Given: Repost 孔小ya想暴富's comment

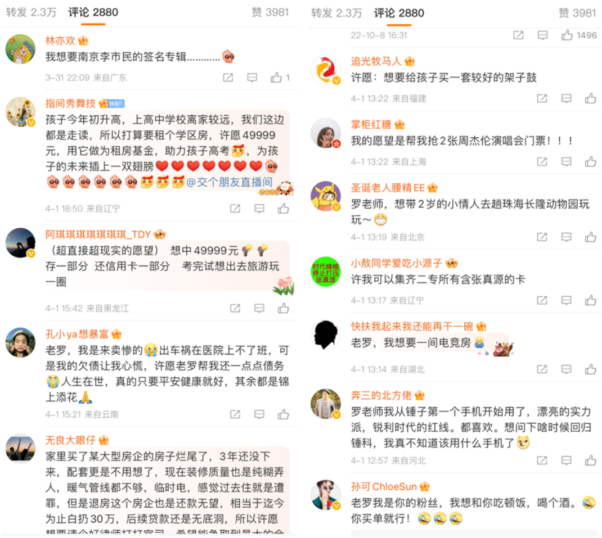Looking at the screenshot, I should [x=235, y=414].
